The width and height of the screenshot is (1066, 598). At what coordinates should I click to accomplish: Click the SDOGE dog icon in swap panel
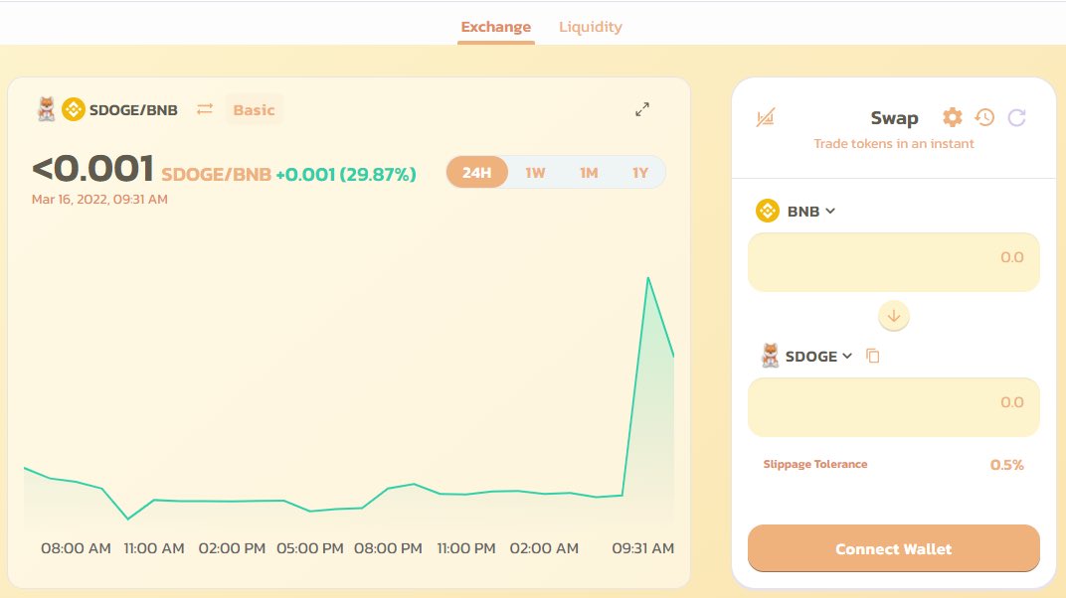pyautogui.click(x=771, y=356)
